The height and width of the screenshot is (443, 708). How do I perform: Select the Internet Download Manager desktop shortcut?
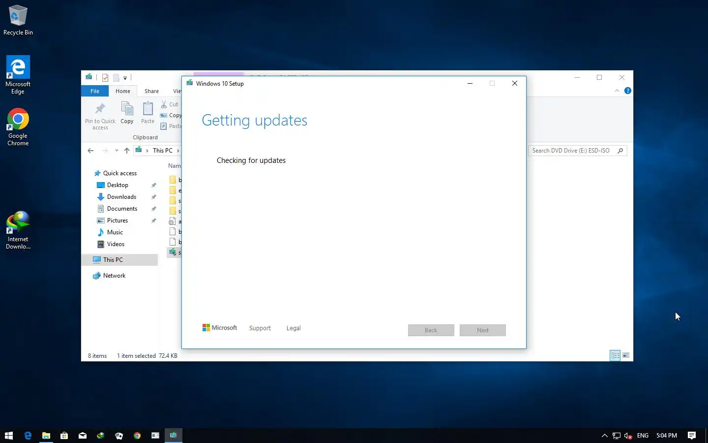18,230
